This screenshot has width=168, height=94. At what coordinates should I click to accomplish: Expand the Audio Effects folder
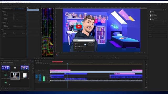pos(149,14)
